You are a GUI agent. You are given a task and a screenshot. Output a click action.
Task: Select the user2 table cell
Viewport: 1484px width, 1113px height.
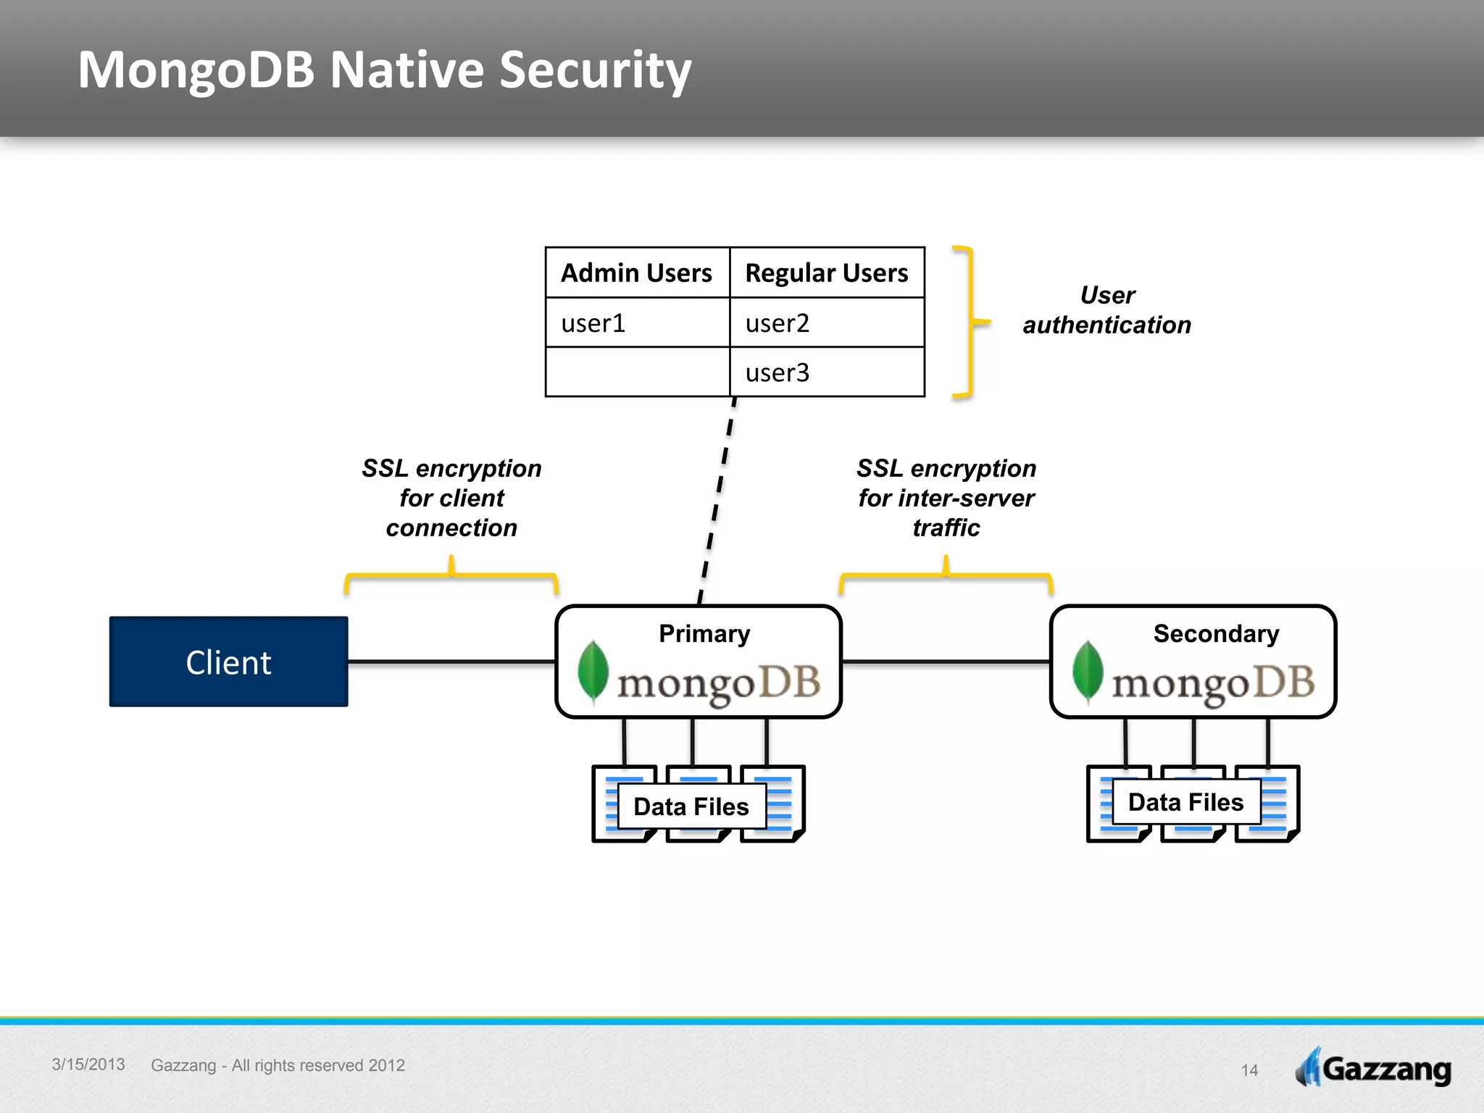pos(827,322)
